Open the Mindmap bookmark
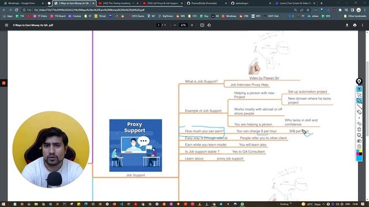The width and height of the screenshot is (369, 207). coord(229,16)
